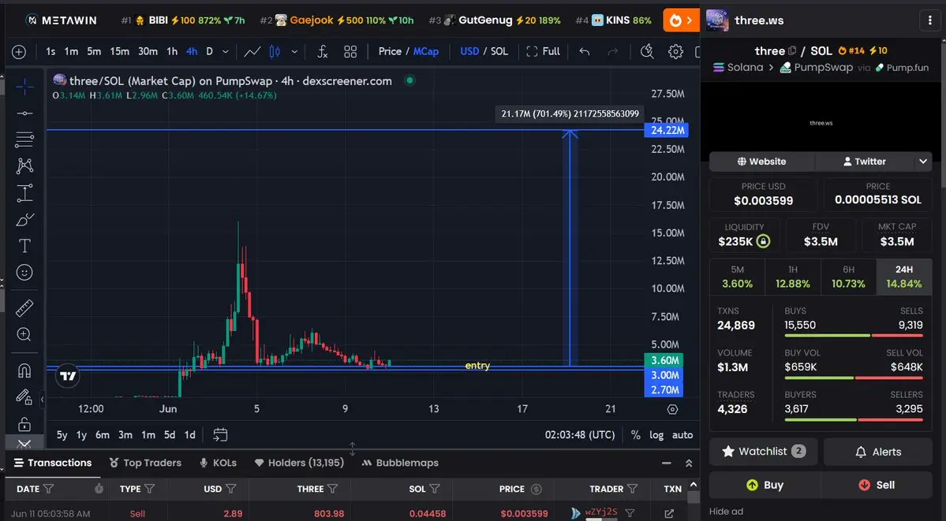The image size is (946, 521).
Task: Open the chart time zone clock 02:03:48 (UTC)
Action: coord(580,435)
